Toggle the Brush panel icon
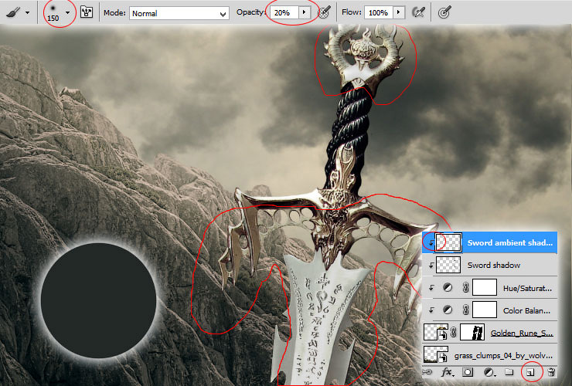572x386 pixels. (86, 13)
